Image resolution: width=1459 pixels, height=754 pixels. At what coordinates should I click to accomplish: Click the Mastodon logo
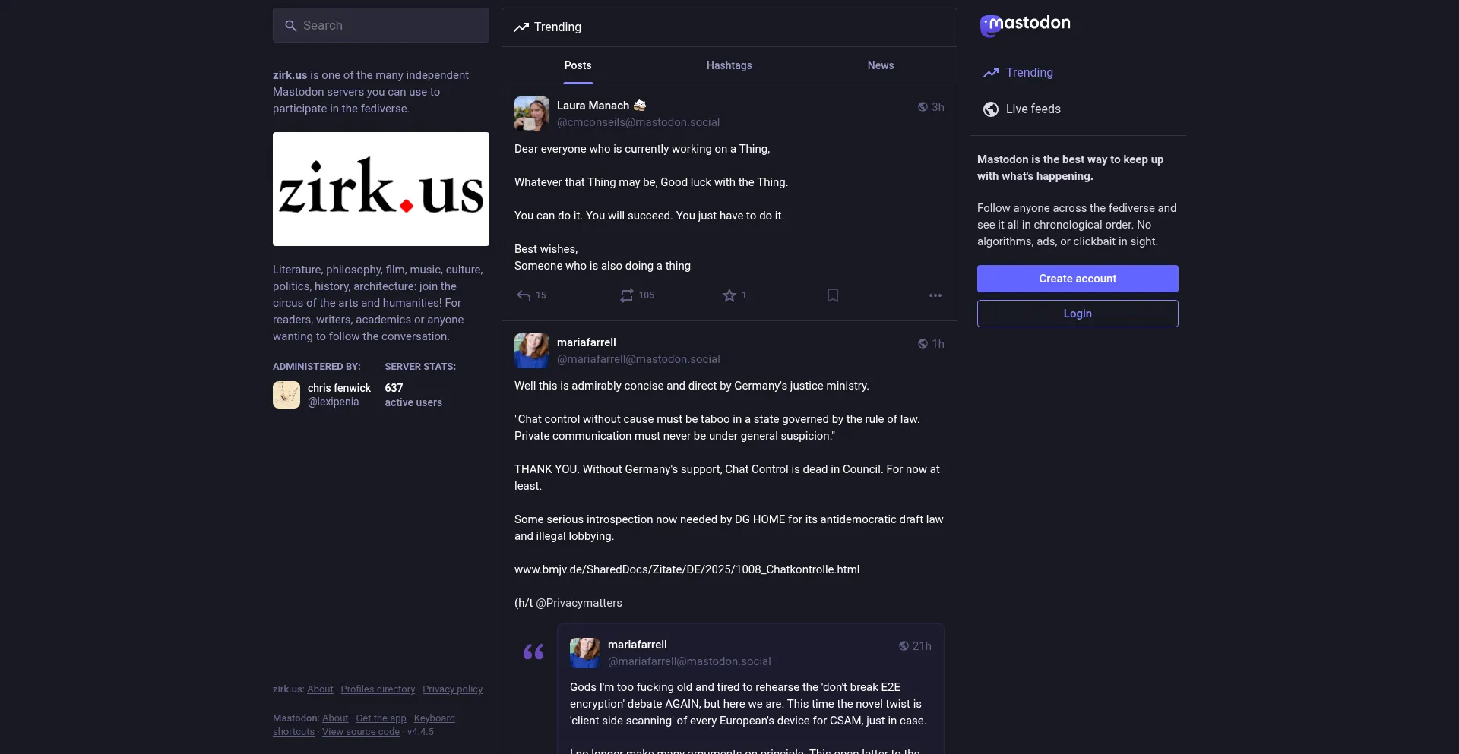tap(1025, 25)
